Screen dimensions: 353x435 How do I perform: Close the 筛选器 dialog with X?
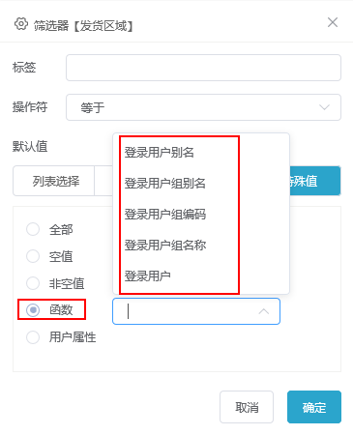tap(333, 22)
